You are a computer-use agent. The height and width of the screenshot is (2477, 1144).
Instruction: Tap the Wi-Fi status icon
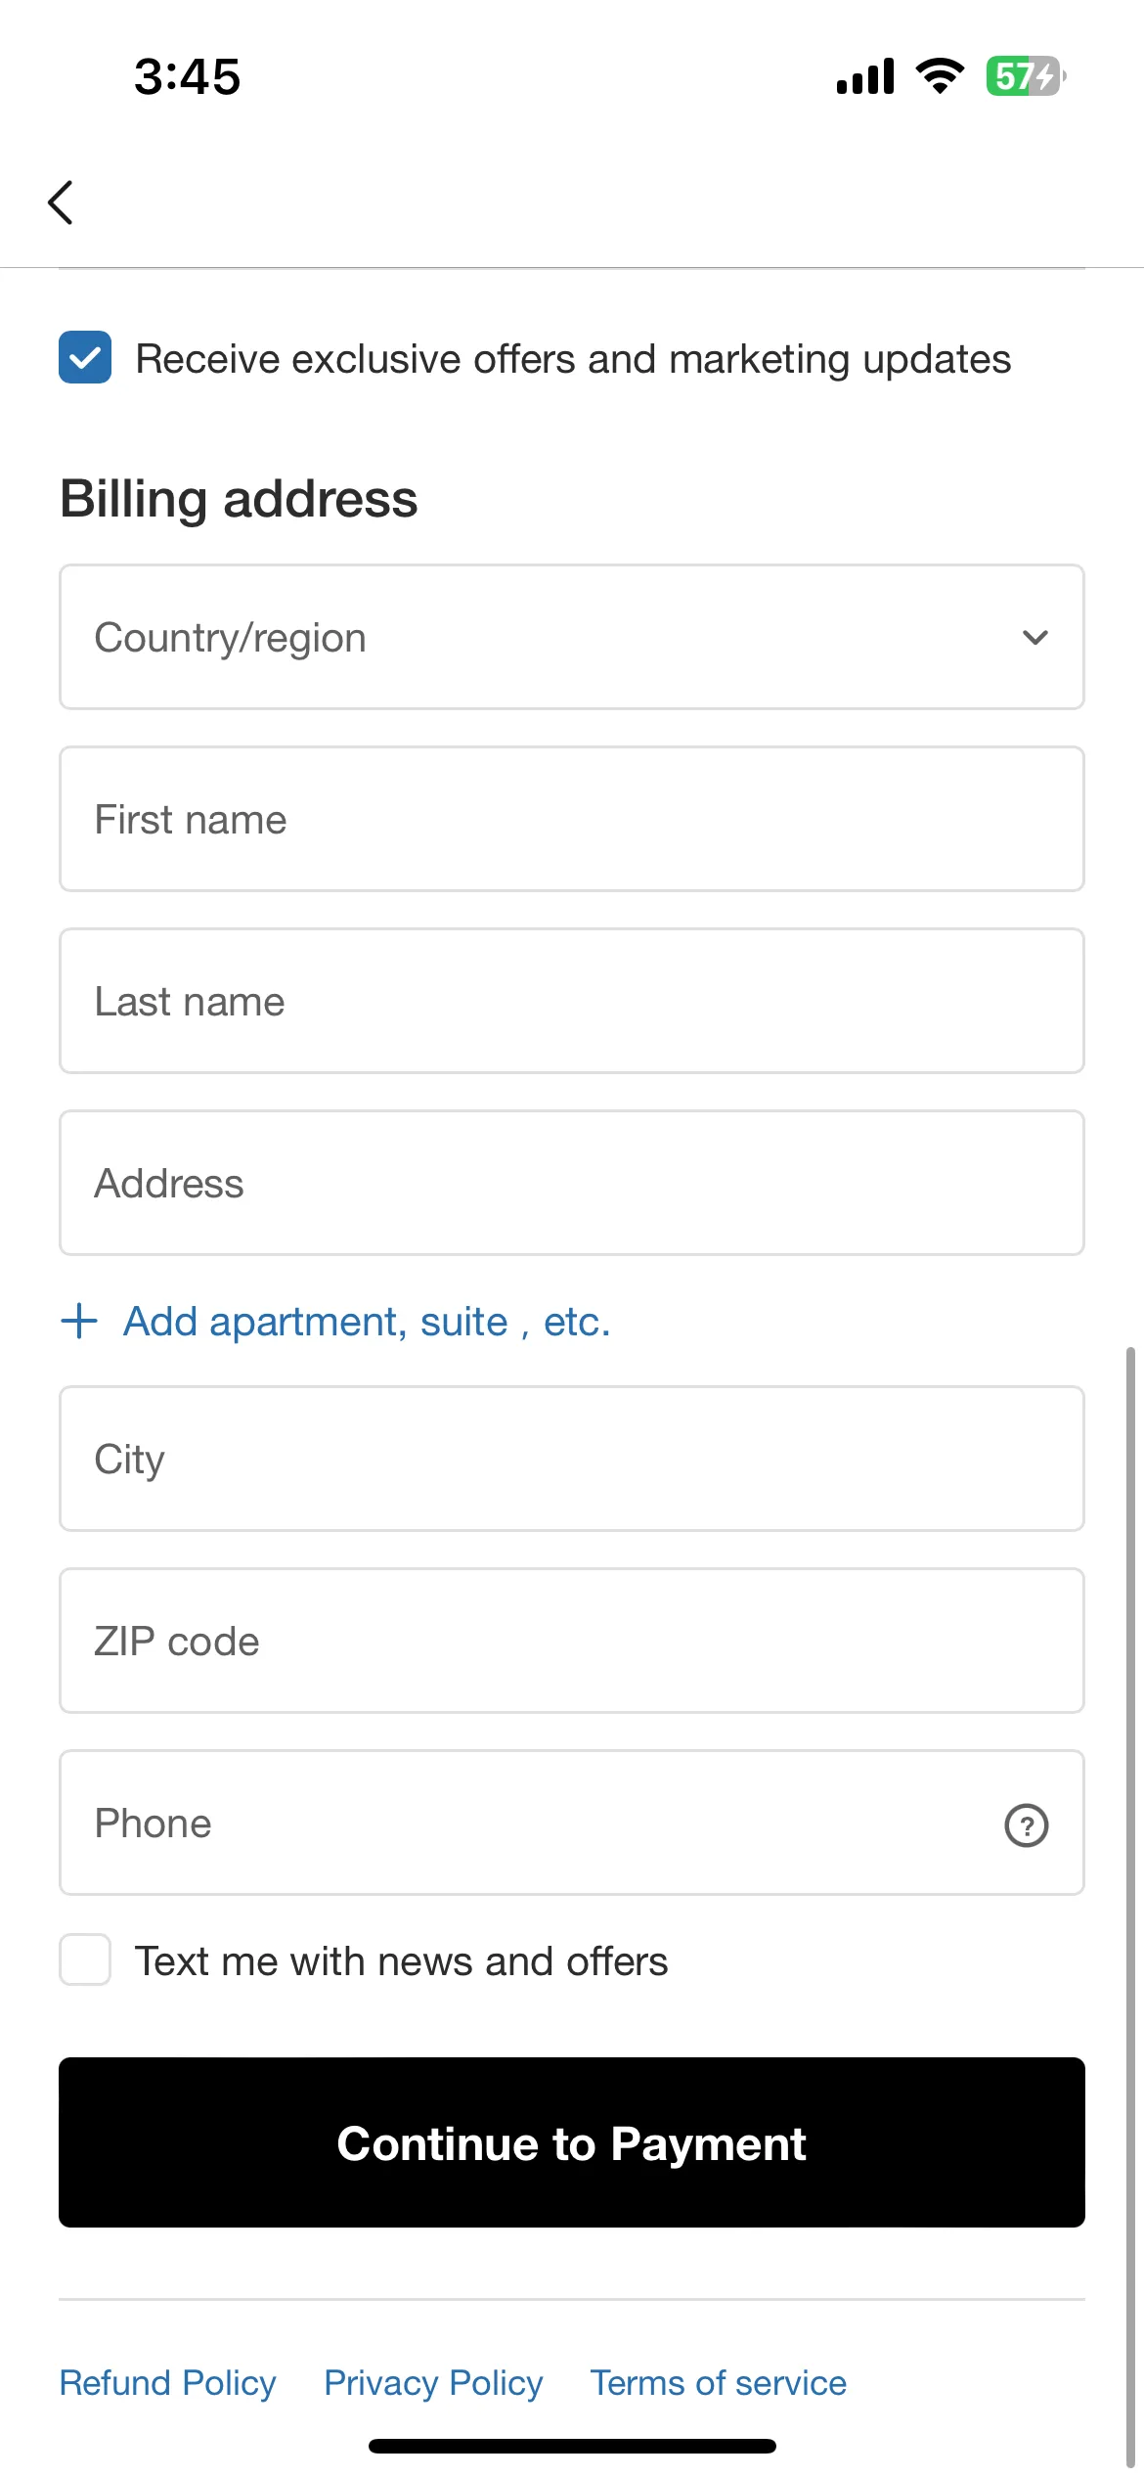940,75
